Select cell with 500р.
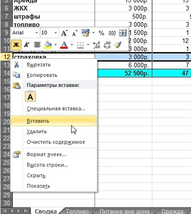 point(124,16)
